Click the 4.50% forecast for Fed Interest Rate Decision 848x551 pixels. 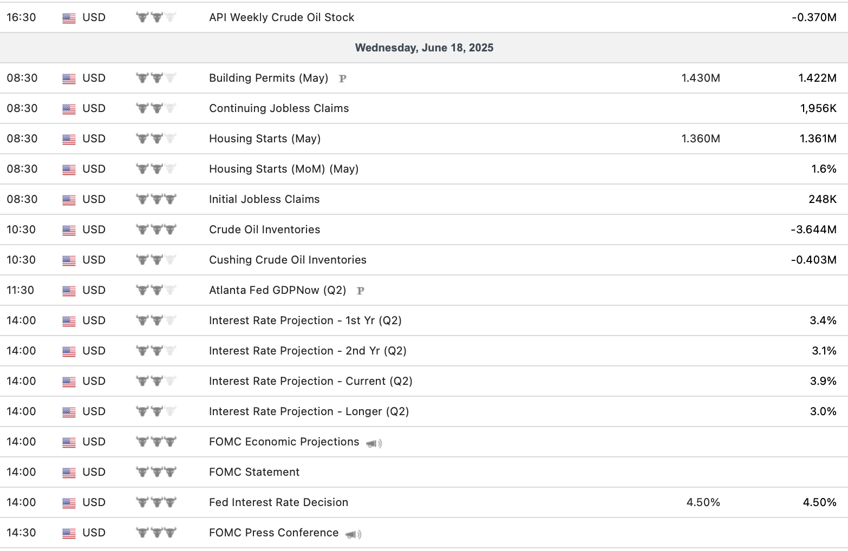tap(703, 502)
